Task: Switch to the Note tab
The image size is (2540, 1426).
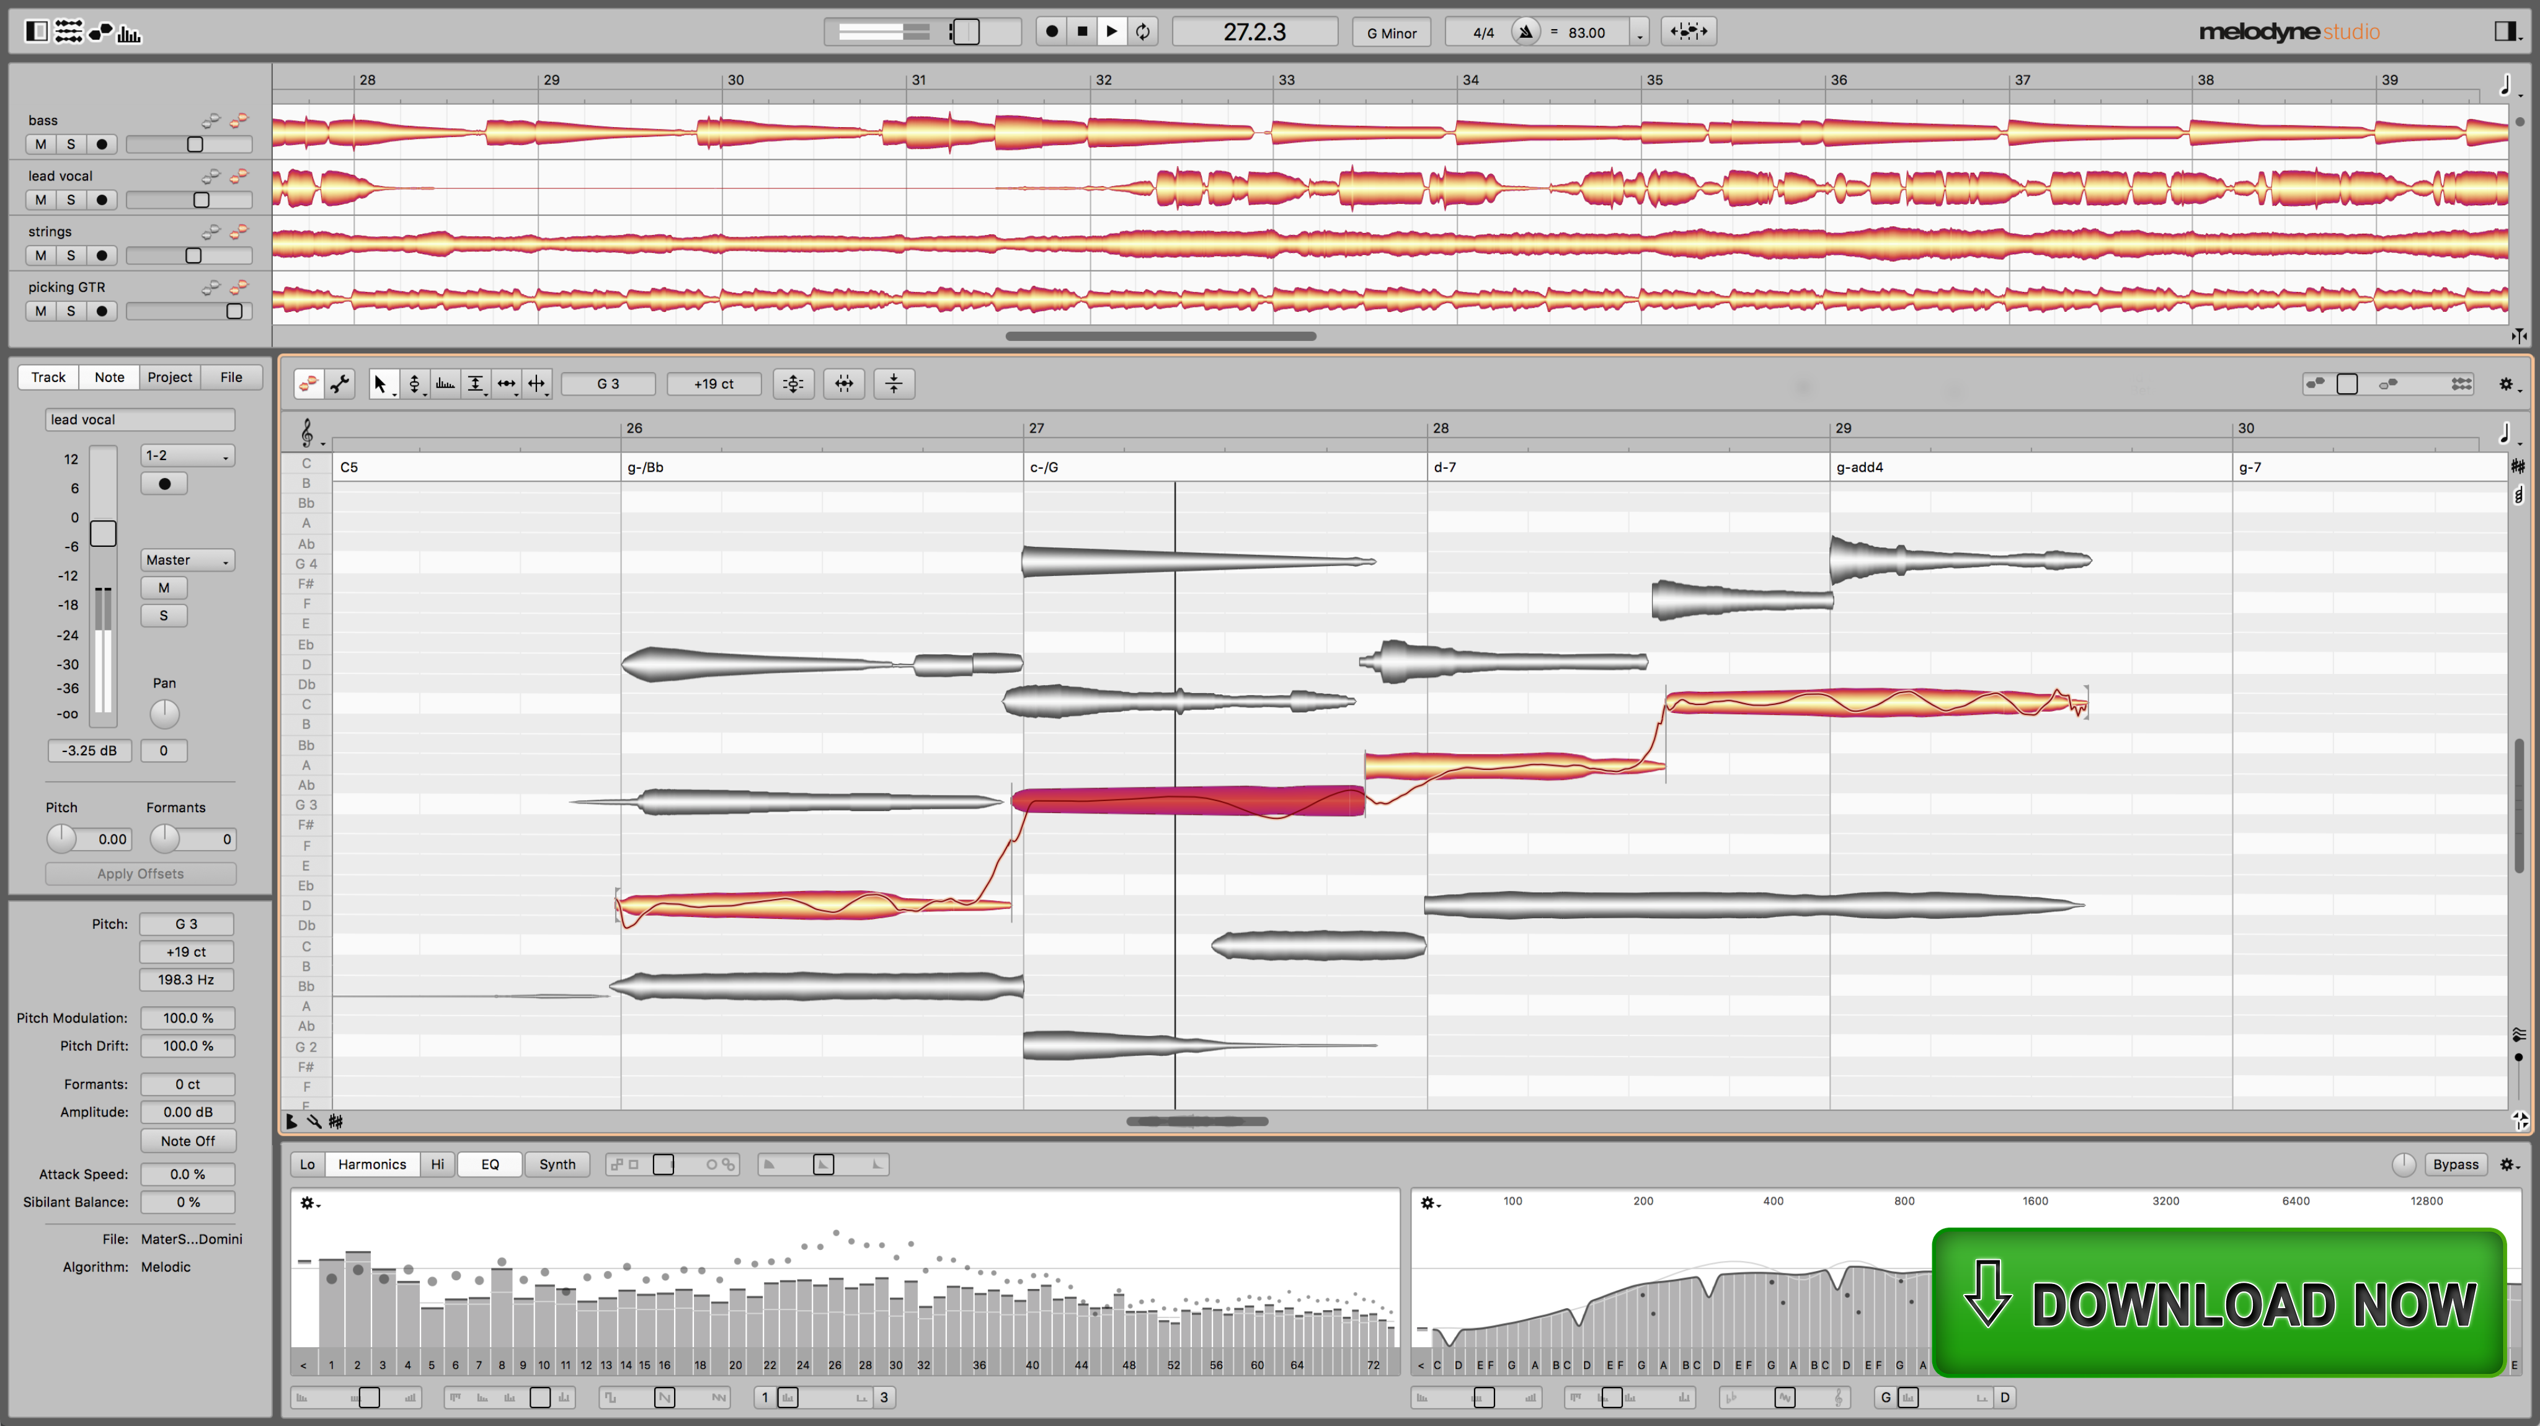Action: tap(109, 377)
